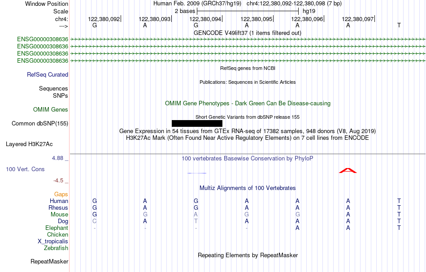
Task: Click the SNPs track label
Action: point(61,95)
